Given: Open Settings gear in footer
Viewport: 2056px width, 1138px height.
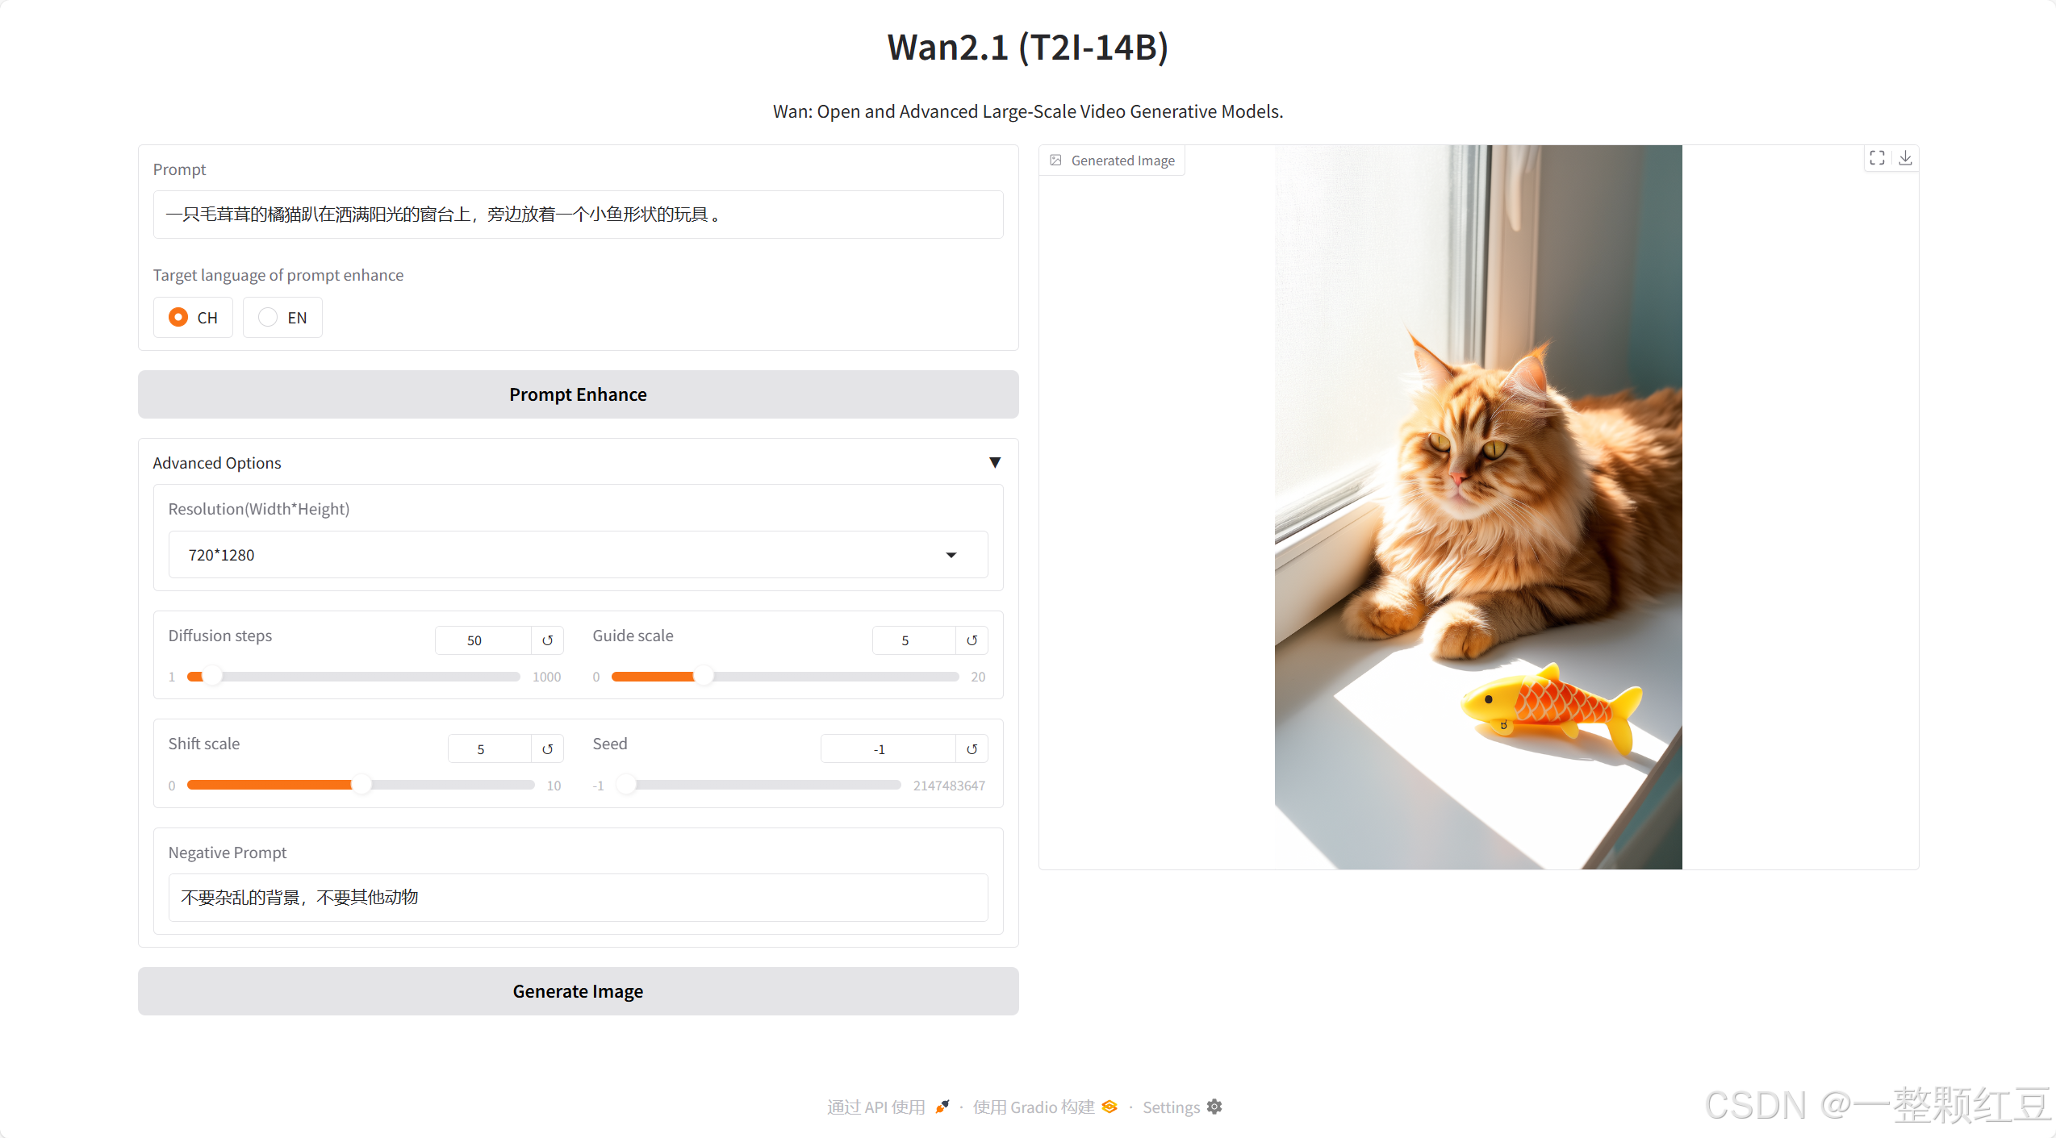Looking at the screenshot, I should coord(1214,1107).
